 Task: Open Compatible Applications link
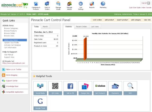(15, 92)
